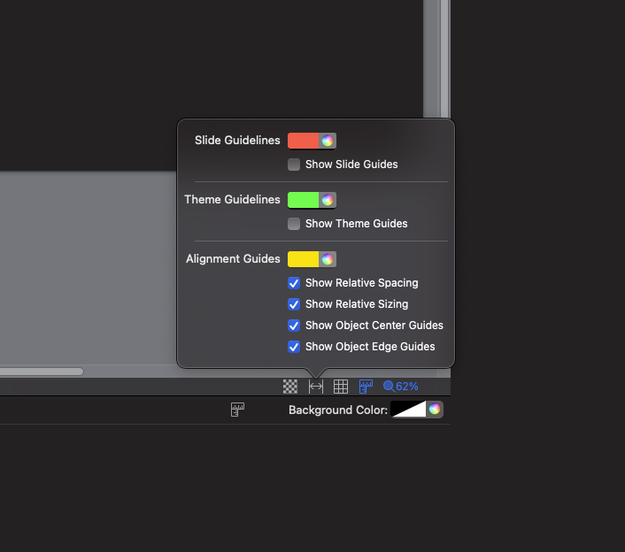This screenshot has width=625, height=552.
Task: Open color wheel for Theme Guidelines
Action: pos(328,200)
